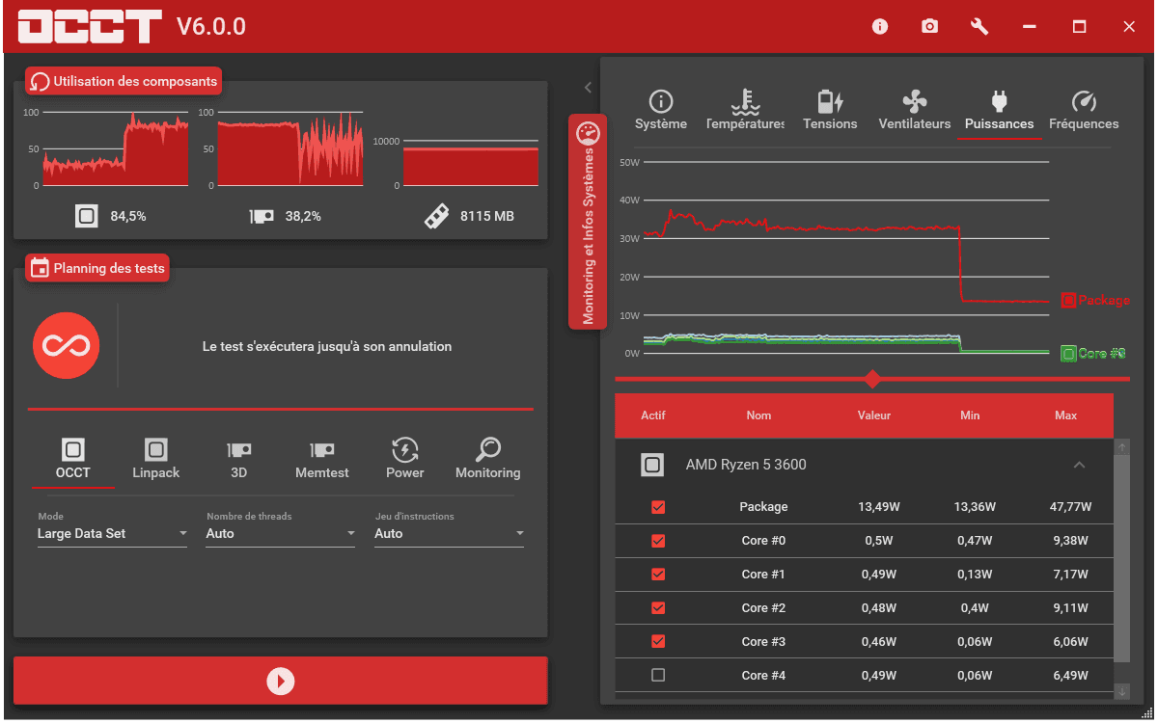Click the RAM stick icon beside 8115 MB
The image size is (1158, 723).
(x=436, y=216)
